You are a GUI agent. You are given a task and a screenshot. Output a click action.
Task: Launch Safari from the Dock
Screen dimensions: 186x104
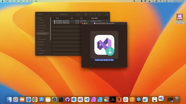click(28, 99)
